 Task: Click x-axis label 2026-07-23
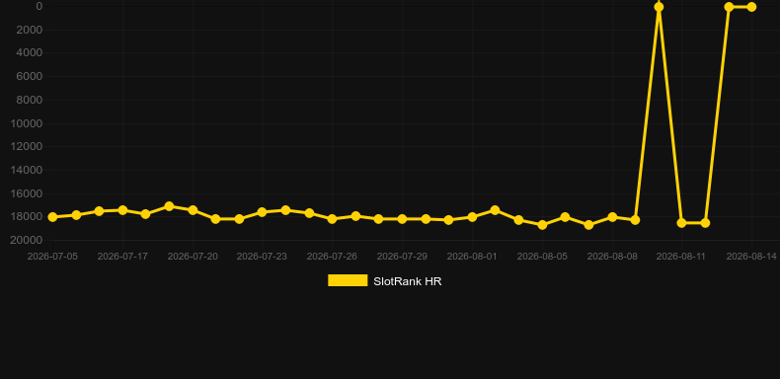pyautogui.click(x=263, y=257)
